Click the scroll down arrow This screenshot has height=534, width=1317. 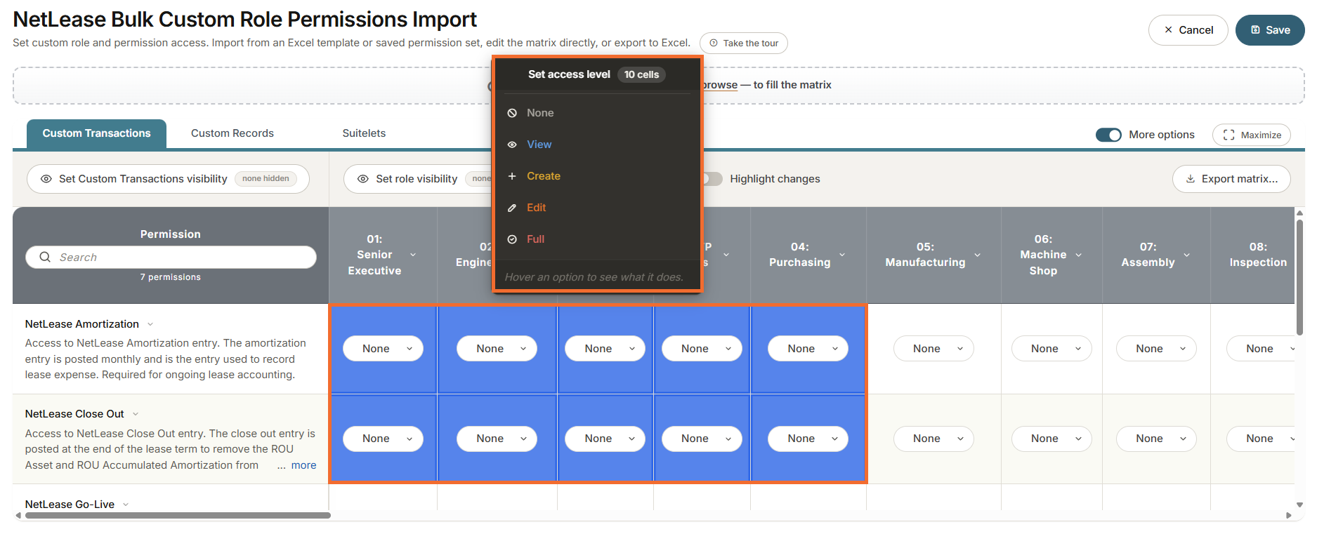[x=1299, y=505]
